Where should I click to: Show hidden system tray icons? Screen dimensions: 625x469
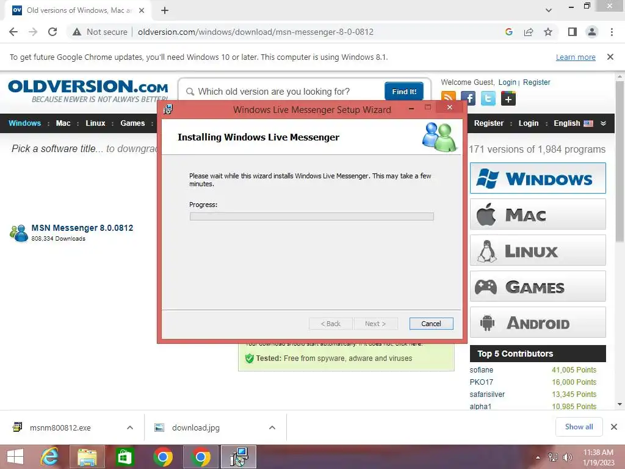tap(538, 457)
